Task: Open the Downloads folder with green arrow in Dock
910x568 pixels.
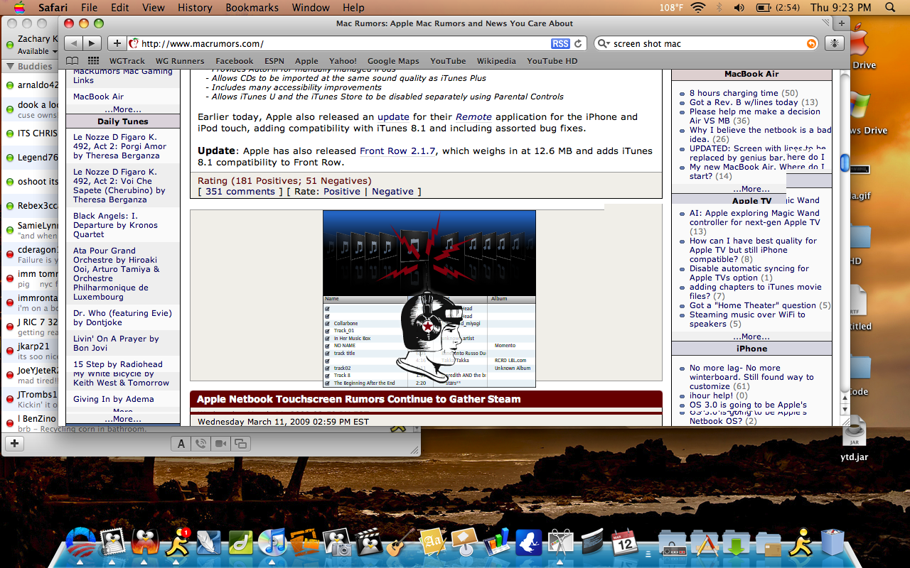Action: [737, 544]
